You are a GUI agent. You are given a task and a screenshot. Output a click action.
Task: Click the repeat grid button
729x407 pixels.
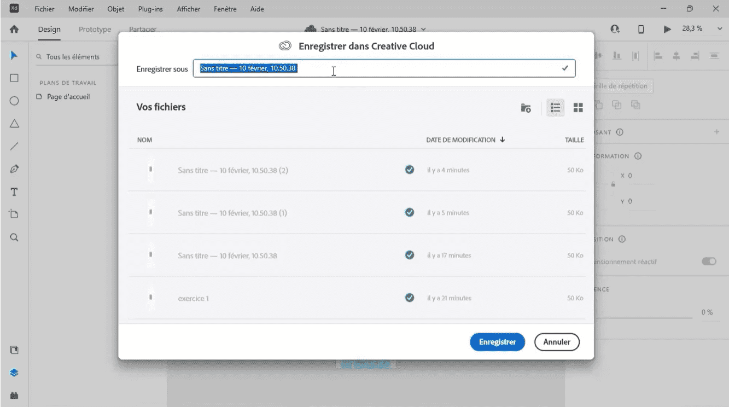[623, 86]
